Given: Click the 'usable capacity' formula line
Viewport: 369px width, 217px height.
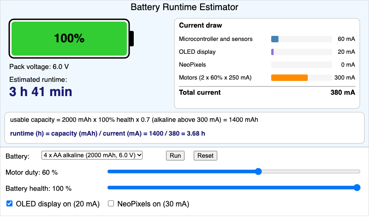Looking at the screenshot, I should [134, 120].
